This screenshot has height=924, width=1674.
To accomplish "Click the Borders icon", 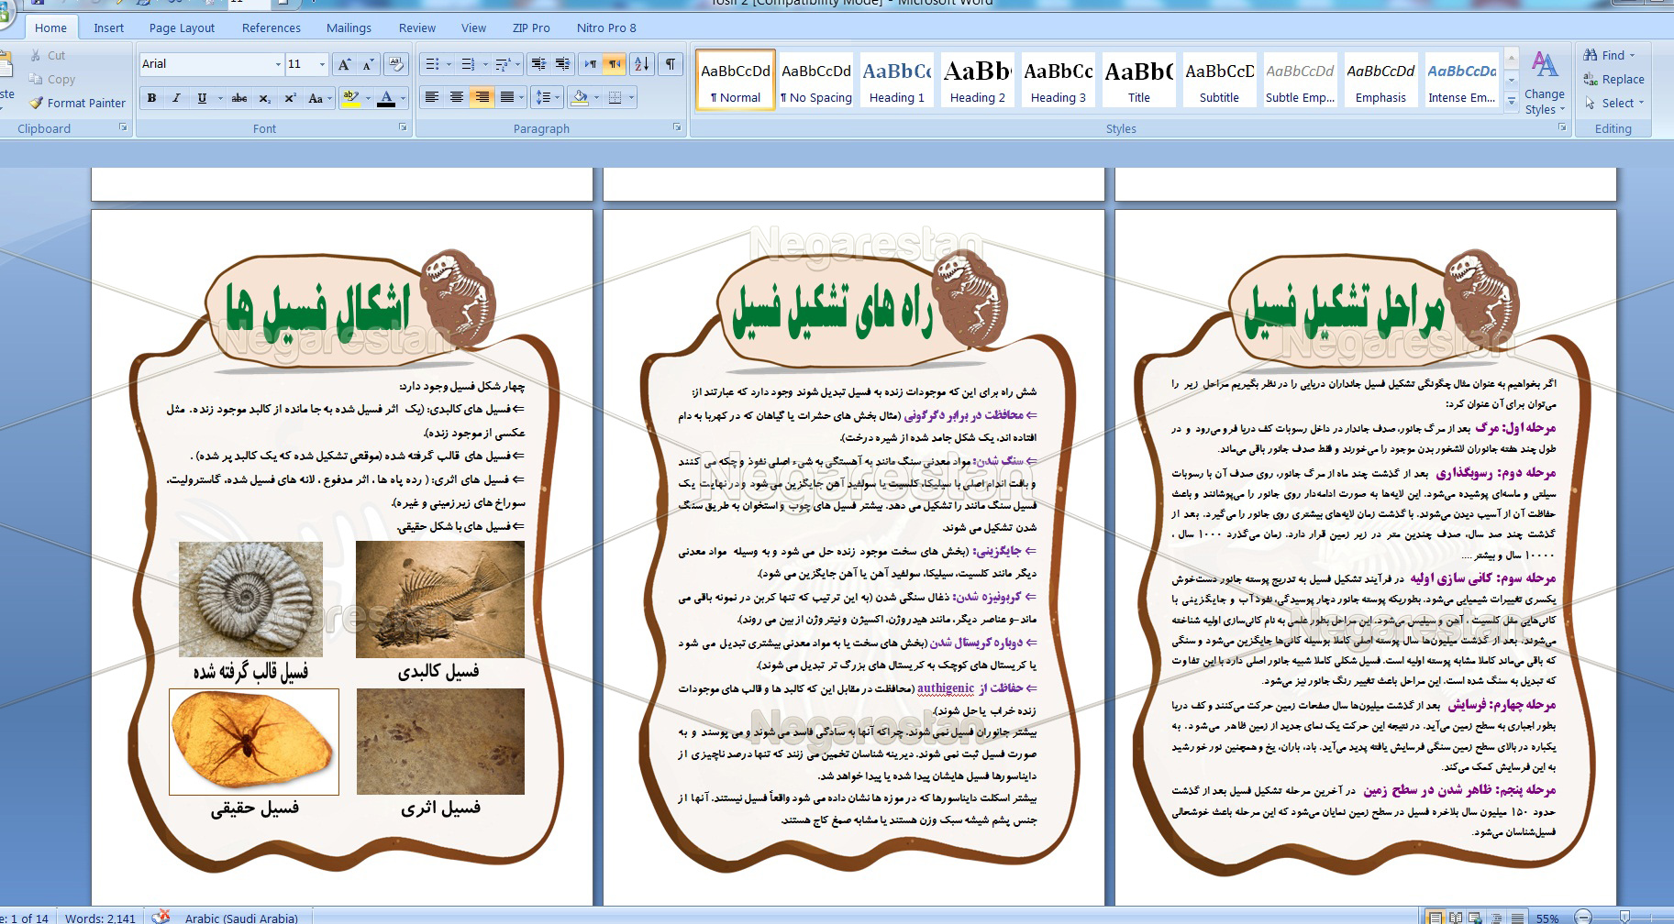I will click(615, 97).
